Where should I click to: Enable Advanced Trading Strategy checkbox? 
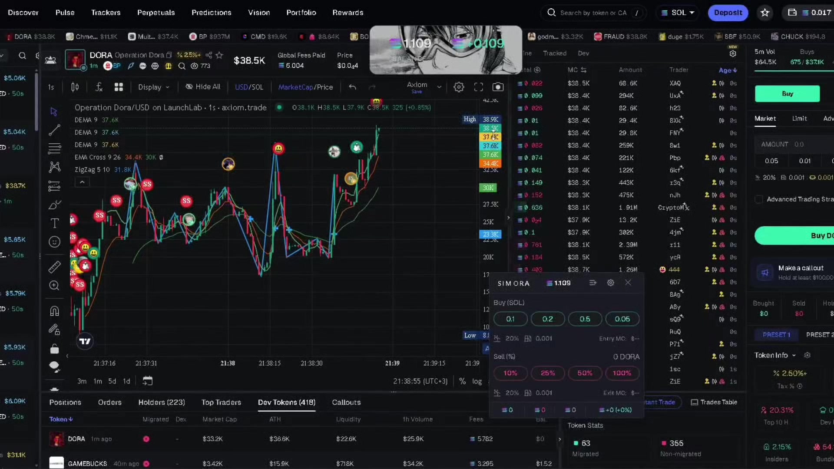click(x=759, y=199)
